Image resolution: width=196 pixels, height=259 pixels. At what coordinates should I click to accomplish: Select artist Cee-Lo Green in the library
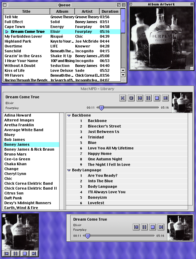coord(31,159)
